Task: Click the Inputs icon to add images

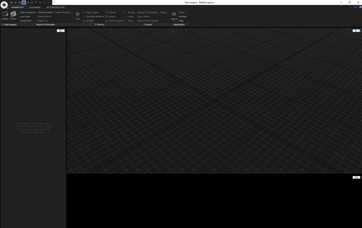Action: pyautogui.click(x=5, y=16)
